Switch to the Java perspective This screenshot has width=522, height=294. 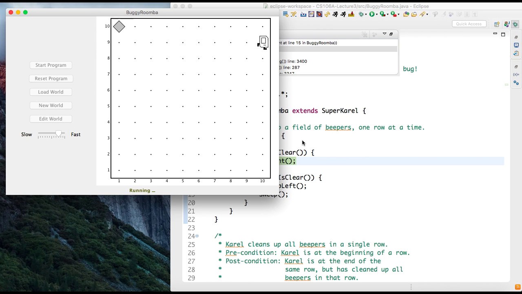[507, 24]
